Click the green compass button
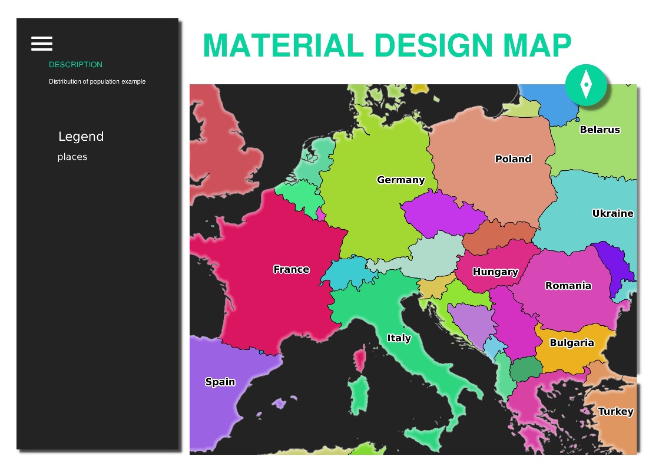Image resolution: width=659 pixels, height=466 pixels. pos(585,85)
